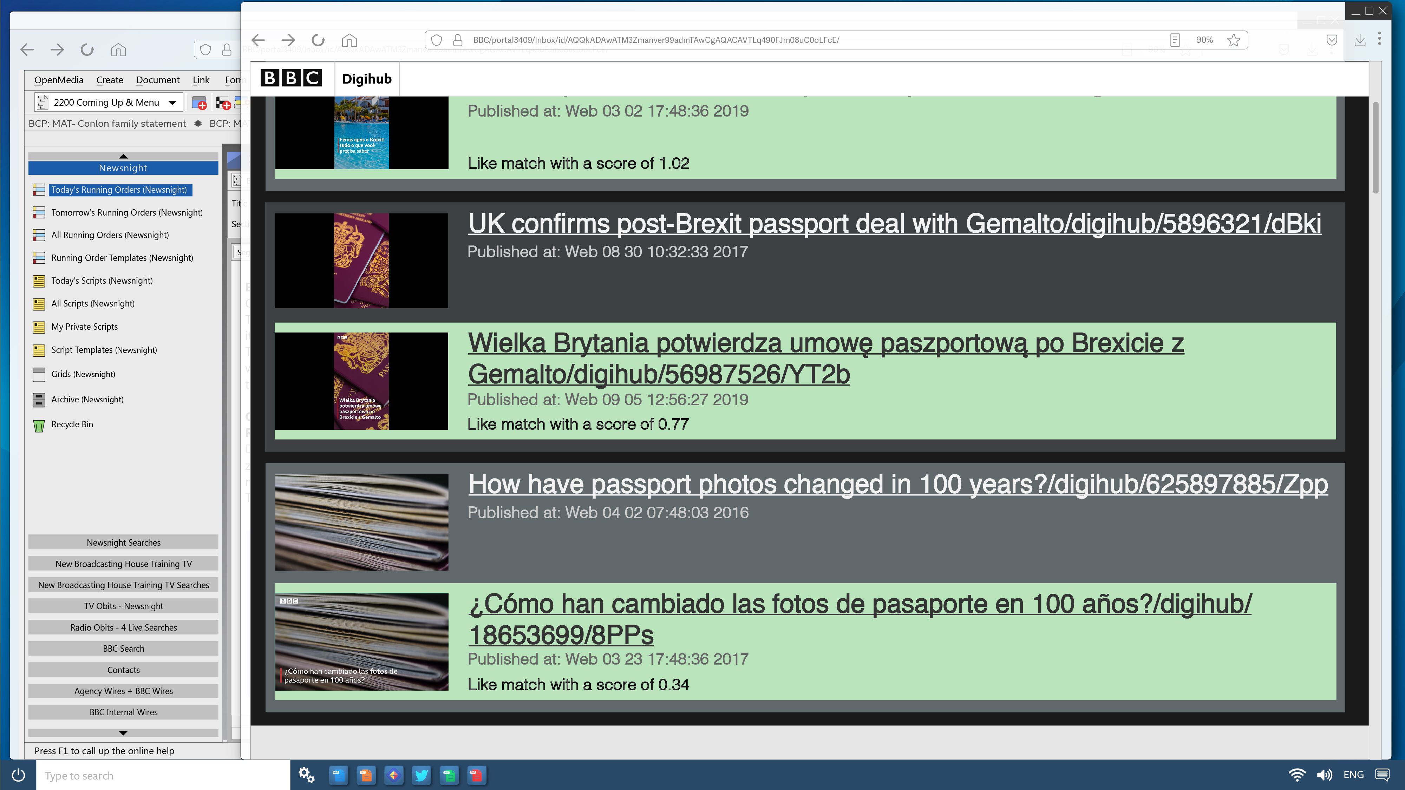Bookmark page with star icon
Screen dimensions: 1405x790
click(1233, 40)
